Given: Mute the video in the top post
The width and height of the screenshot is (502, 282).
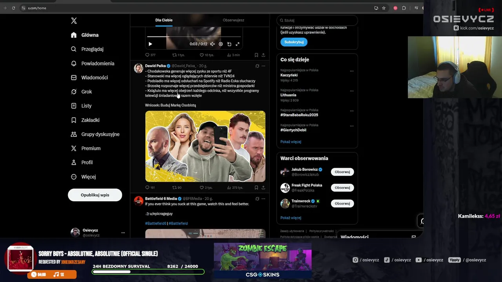Looking at the screenshot, I should click(212, 44).
